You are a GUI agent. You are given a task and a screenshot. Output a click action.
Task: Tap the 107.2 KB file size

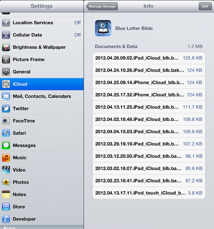193,144
